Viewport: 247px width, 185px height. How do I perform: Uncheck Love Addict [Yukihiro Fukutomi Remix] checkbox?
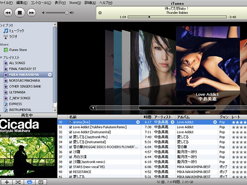(x=70, y=127)
